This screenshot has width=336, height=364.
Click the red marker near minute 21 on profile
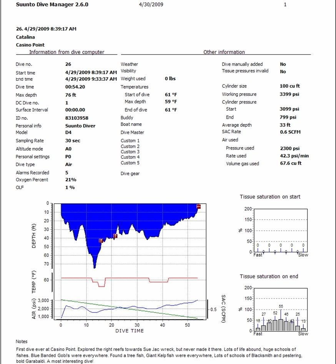[115, 236]
